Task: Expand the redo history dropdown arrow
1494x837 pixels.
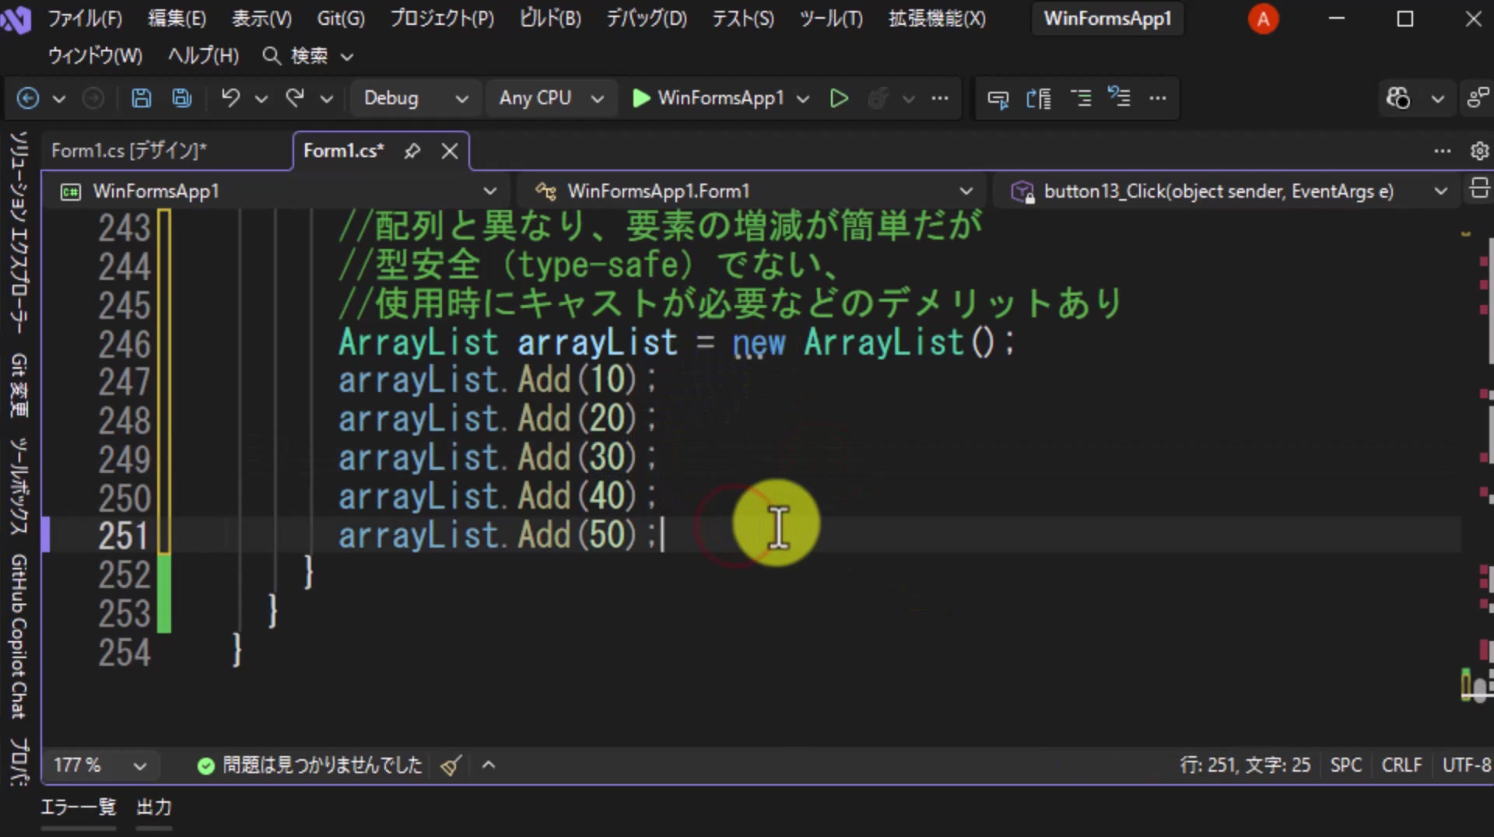Action: tap(327, 99)
